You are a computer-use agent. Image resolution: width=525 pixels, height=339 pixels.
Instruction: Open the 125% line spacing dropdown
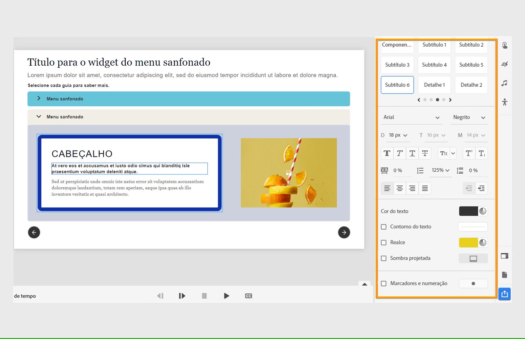coord(440,170)
